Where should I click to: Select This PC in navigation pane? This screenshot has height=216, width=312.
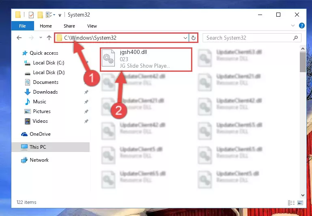tap(51, 147)
